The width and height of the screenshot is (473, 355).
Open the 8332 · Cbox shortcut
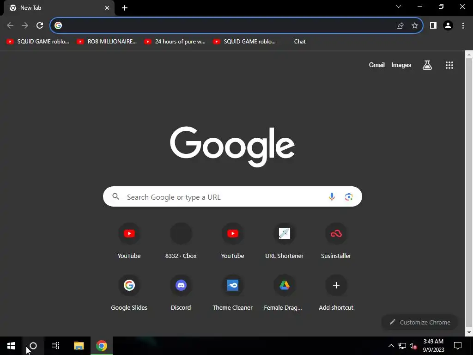tap(181, 241)
